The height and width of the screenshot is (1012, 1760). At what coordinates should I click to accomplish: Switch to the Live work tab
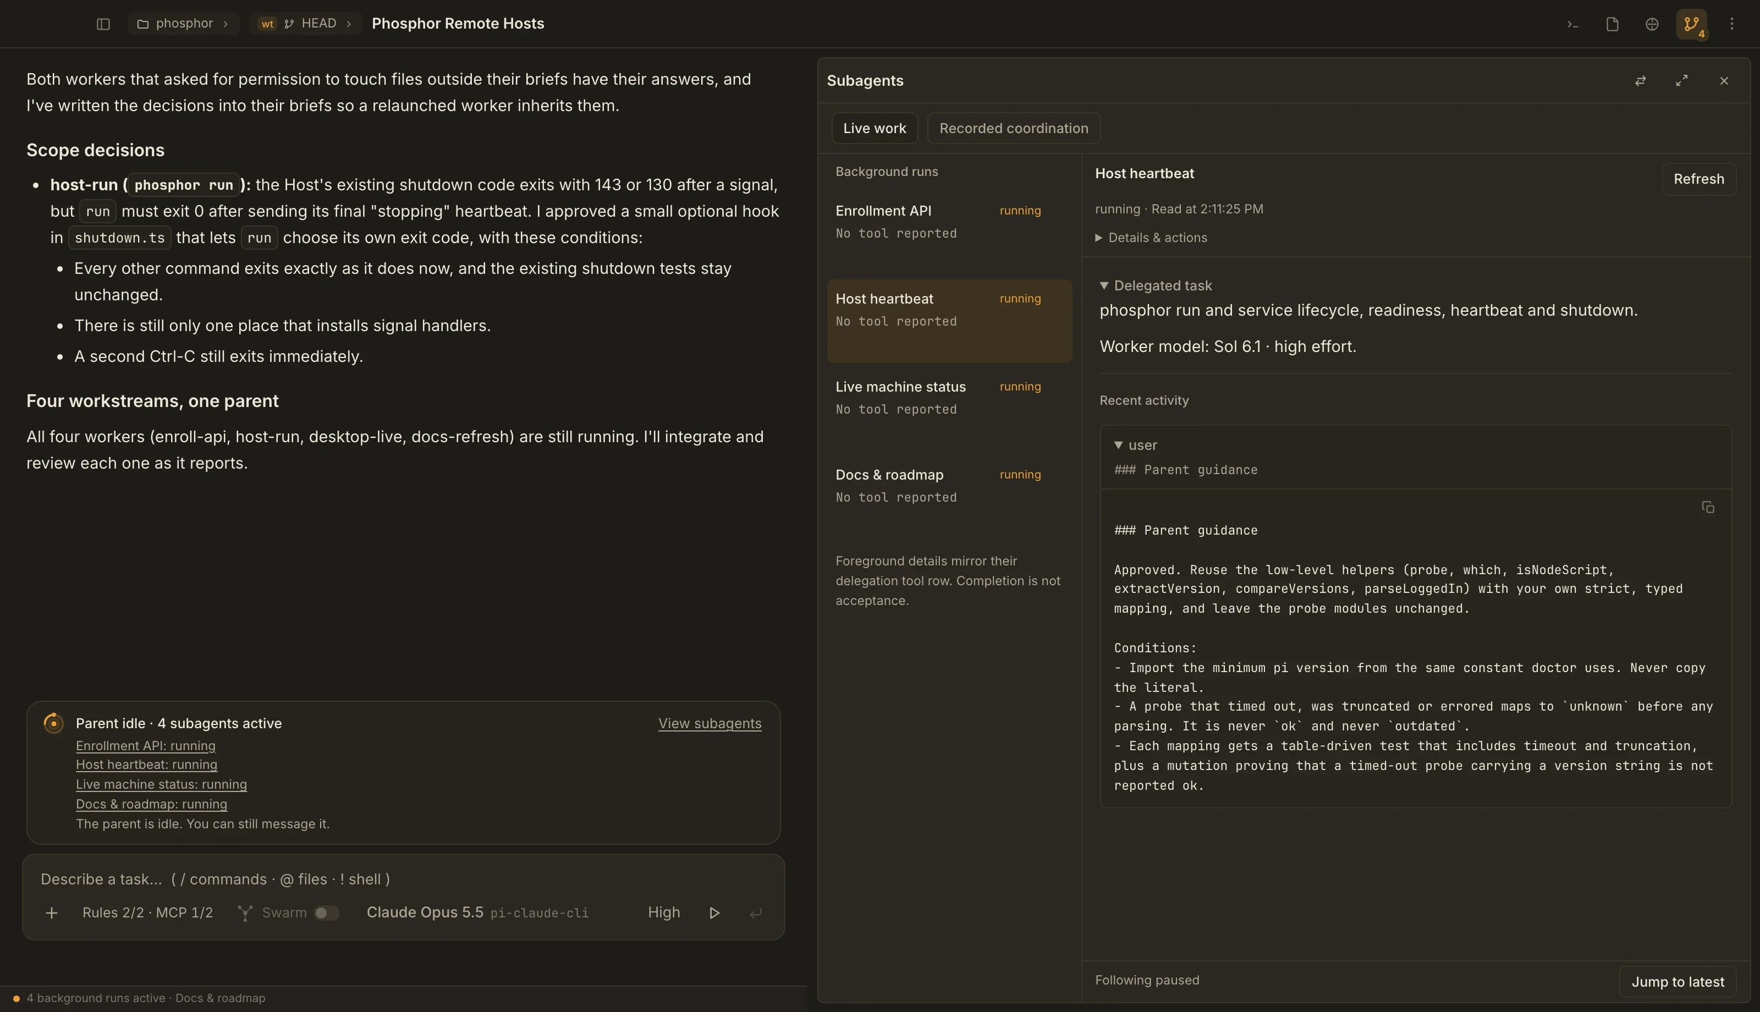coord(874,128)
